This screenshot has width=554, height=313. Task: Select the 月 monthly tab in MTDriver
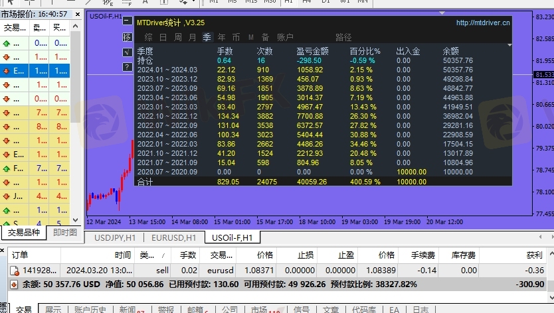coord(192,37)
